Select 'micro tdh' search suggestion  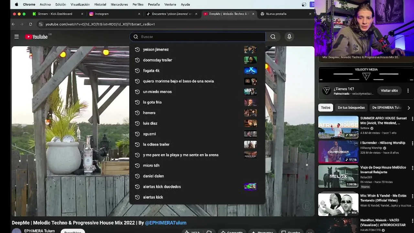[197, 165]
